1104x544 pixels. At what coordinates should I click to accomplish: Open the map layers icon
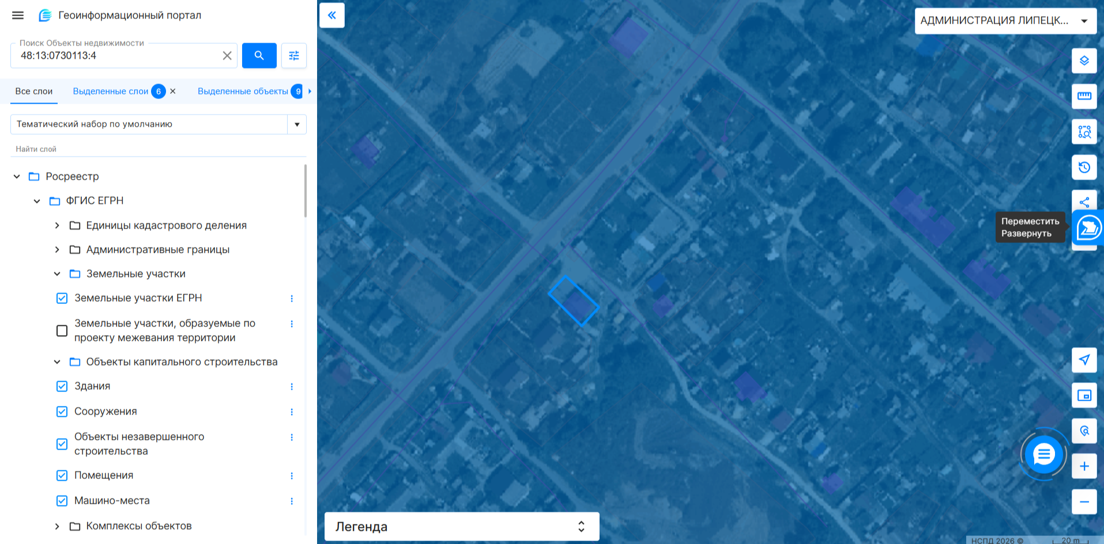click(x=1084, y=60)
